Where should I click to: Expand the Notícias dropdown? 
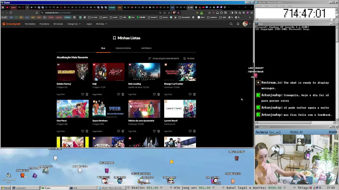[101, 24]
